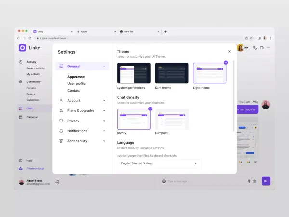The image size is (289, 217).
Task: Click browser profile avatar icon
Action: tap(264, 38)
